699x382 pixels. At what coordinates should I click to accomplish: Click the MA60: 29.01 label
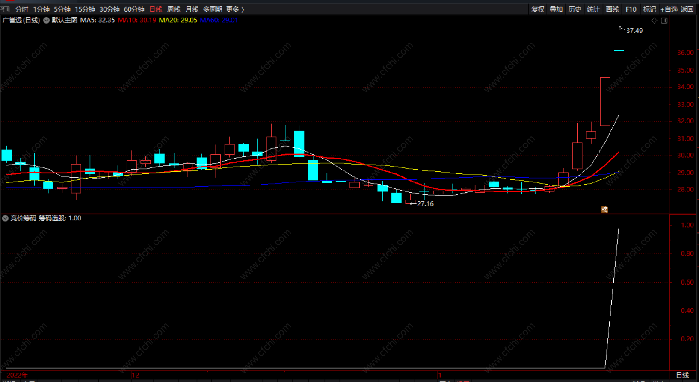click(x=219, y=20)
